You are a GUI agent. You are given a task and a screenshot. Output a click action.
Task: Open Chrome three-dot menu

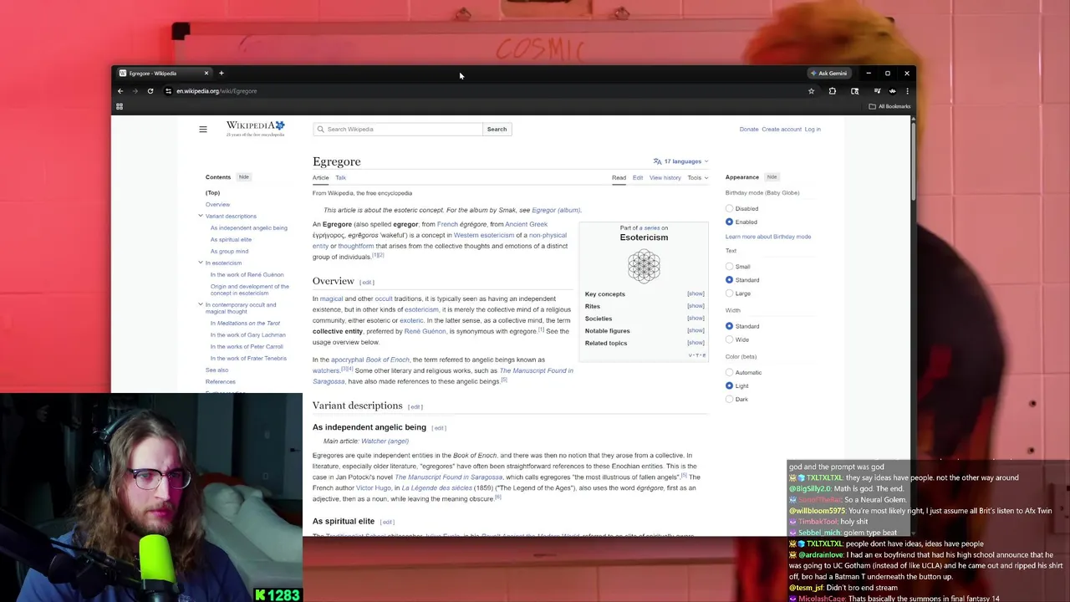click(907, 91)
